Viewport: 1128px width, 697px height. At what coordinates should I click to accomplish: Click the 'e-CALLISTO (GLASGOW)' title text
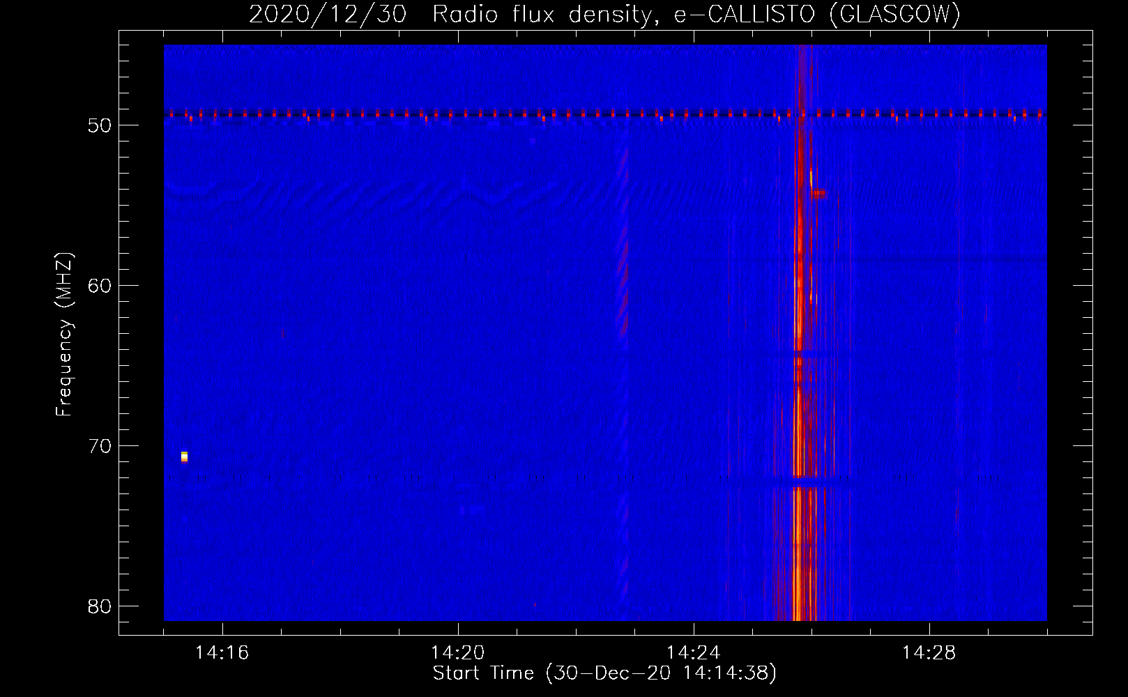[x=817, y=14]
